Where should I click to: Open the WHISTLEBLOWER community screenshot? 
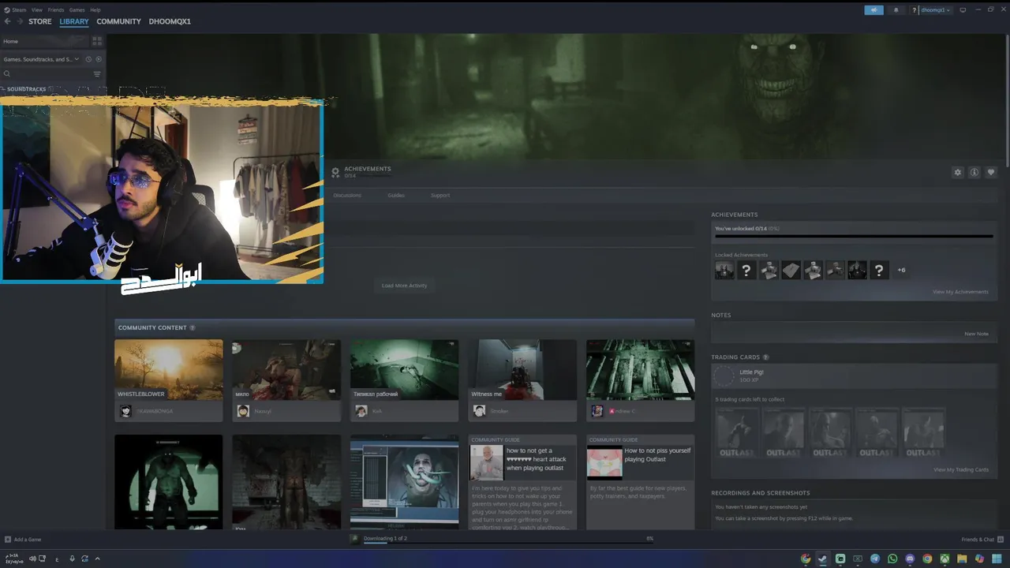(169, 369)
